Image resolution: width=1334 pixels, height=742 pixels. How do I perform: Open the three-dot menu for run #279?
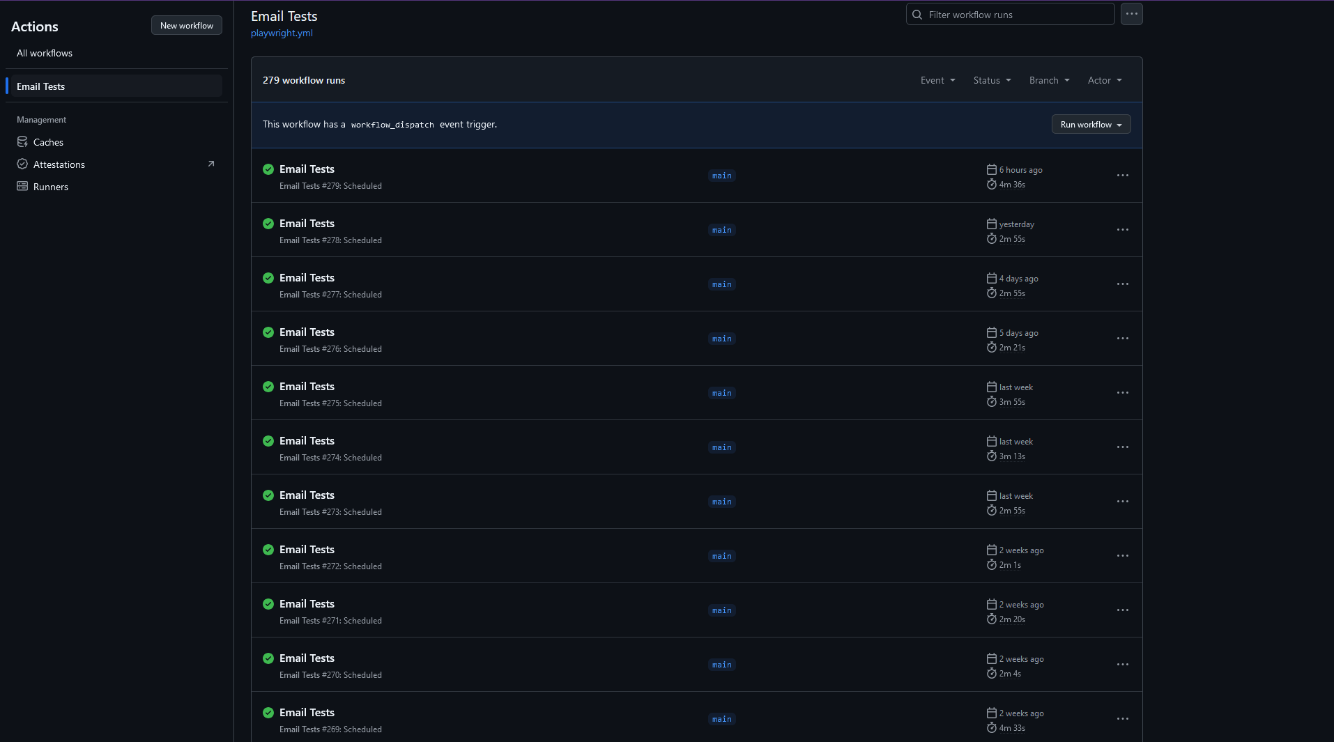click(x=1122, y=176)
